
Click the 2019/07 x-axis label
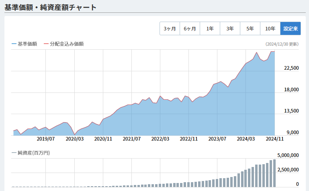coord(45,139)
